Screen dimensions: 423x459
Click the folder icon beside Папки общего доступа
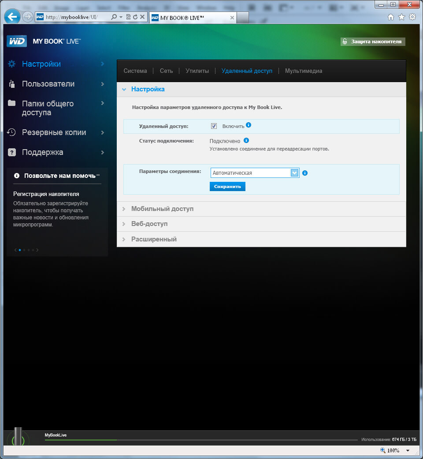[12, 103]
